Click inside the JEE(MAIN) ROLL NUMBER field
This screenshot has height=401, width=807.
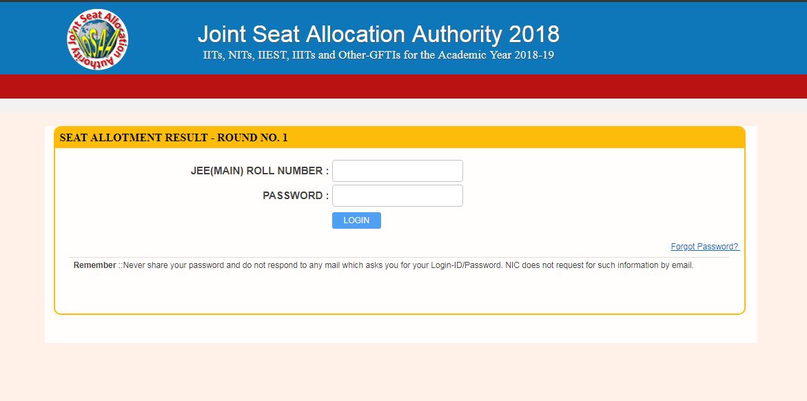397,170
